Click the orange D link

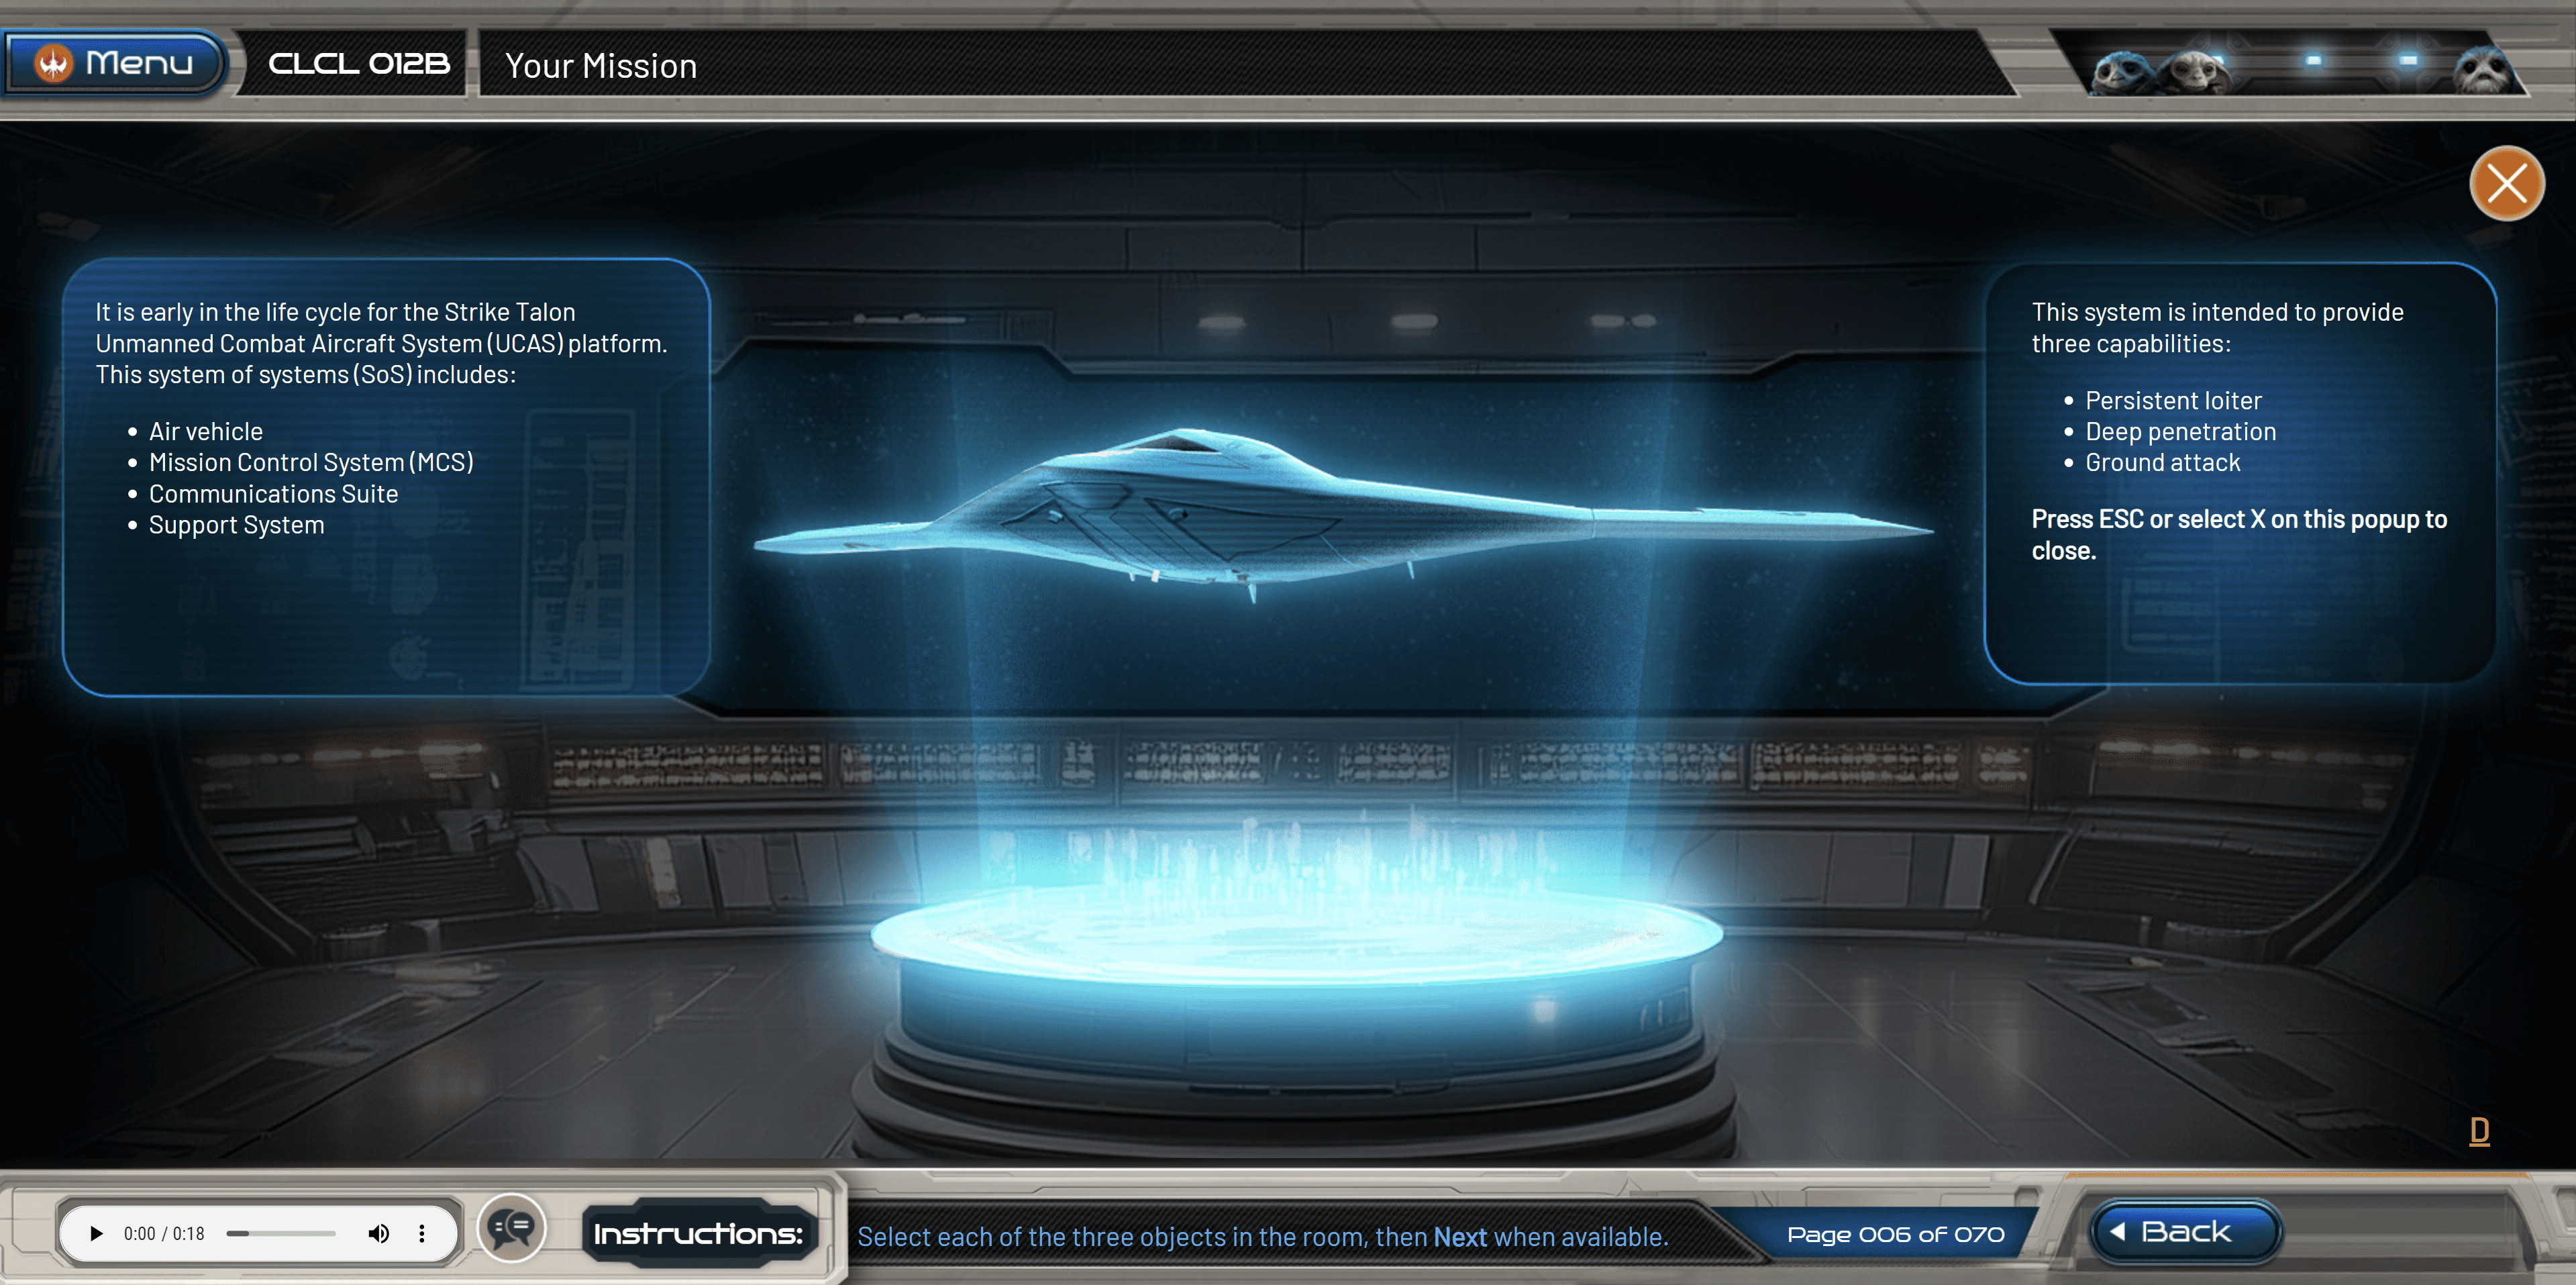(x=2479, y=1131)
